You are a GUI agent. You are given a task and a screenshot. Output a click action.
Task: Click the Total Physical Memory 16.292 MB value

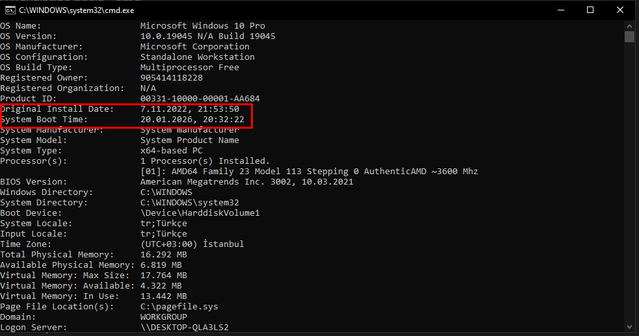point(163,255)
